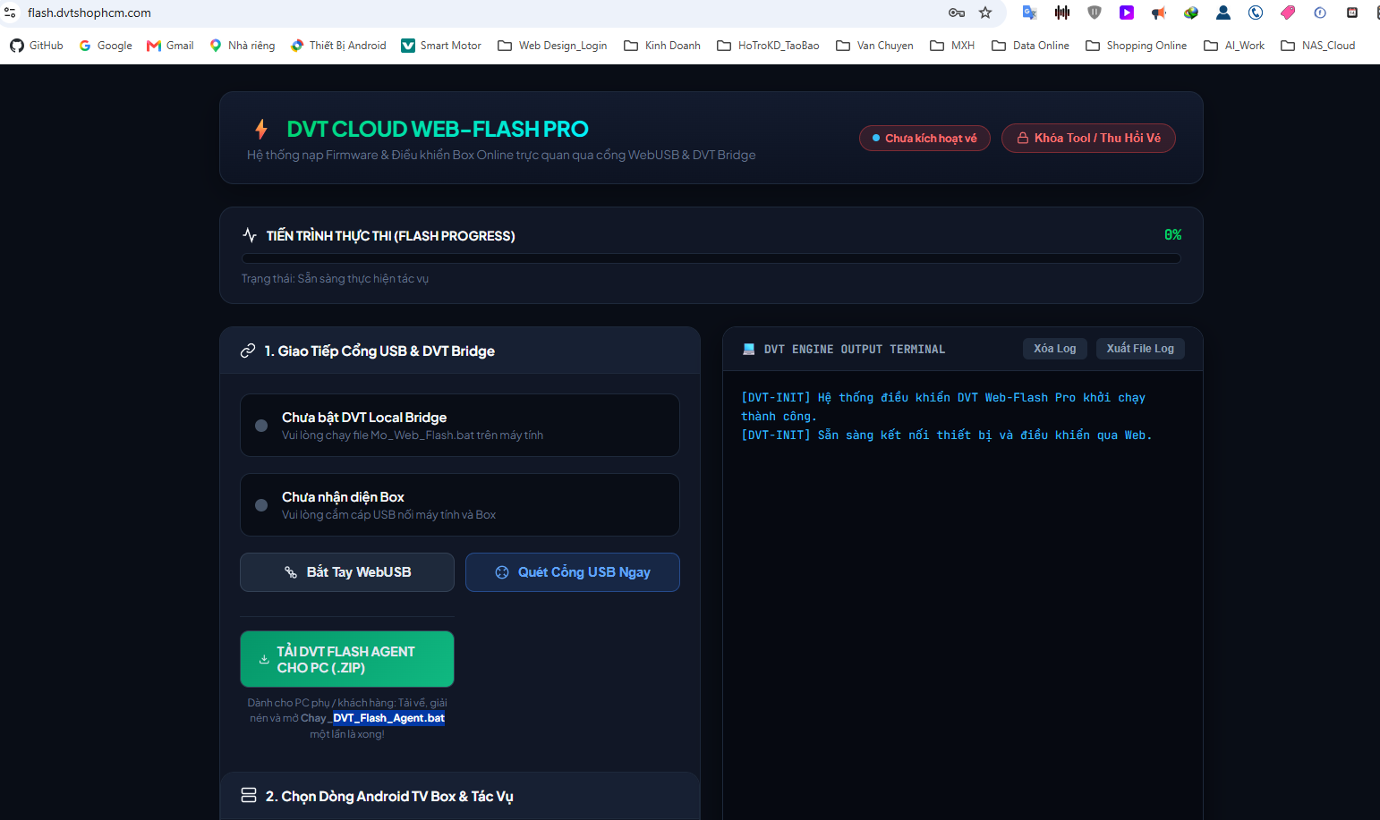Click the Bắt Tay WebUSB button
Screen dimensions: 1380x820
pyautogui.click(x=347, y=572)
